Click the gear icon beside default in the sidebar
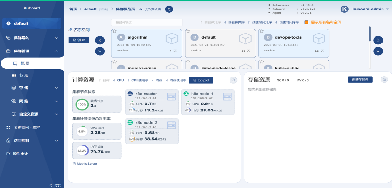 pyautogui.click(x=9, y=23)
